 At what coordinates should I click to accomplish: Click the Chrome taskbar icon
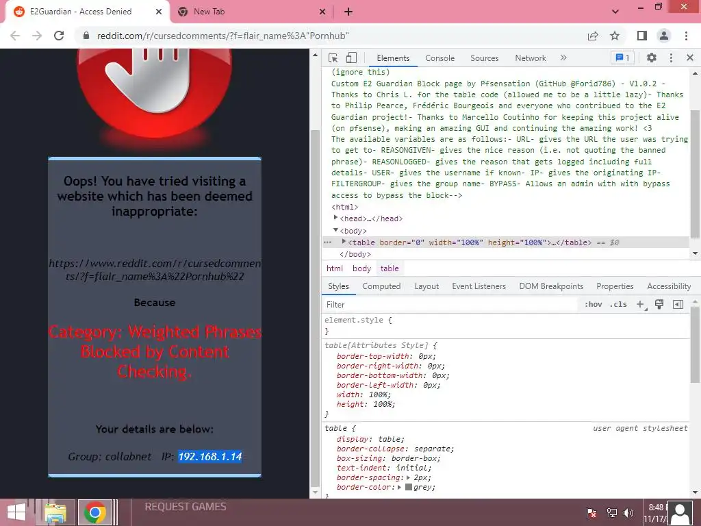(x=94, y=512)
